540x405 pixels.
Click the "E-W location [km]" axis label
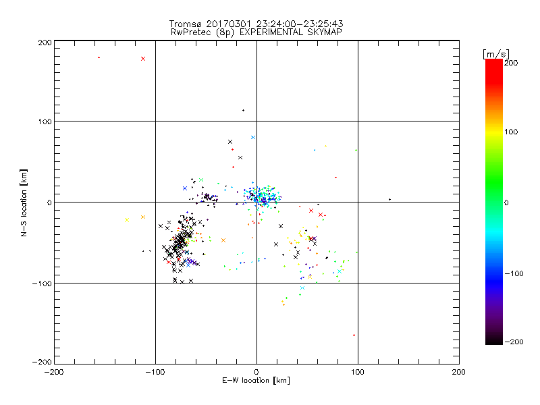pyautogui.click(x=256, y=381)
